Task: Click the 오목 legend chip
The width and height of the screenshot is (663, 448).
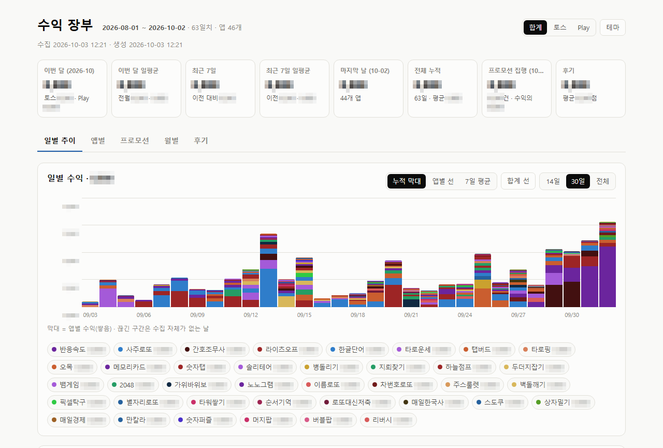Action: [x=72, y=367]
